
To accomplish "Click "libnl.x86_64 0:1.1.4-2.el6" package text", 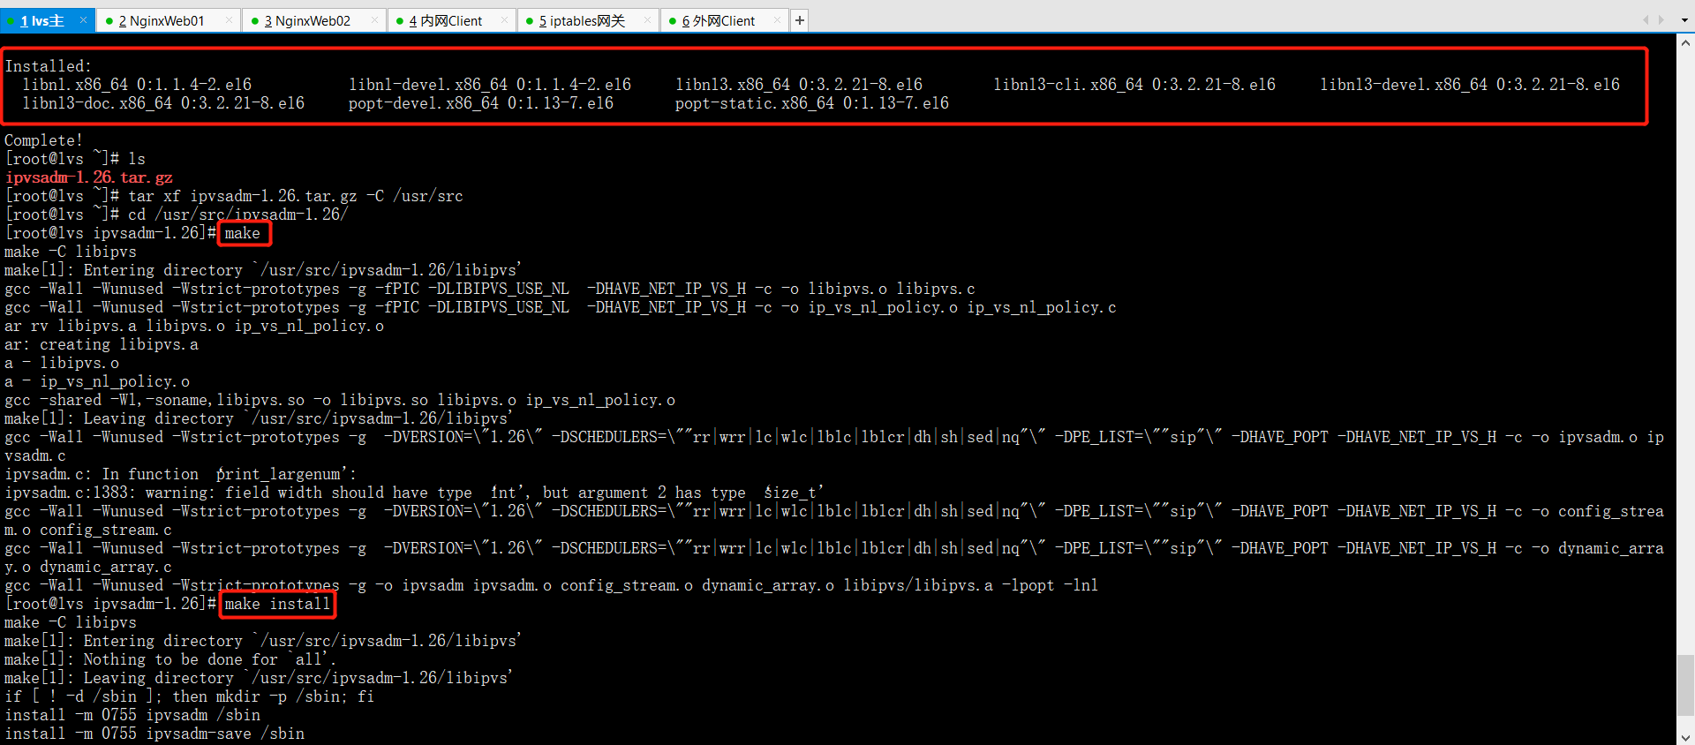I will pos(137,85).
